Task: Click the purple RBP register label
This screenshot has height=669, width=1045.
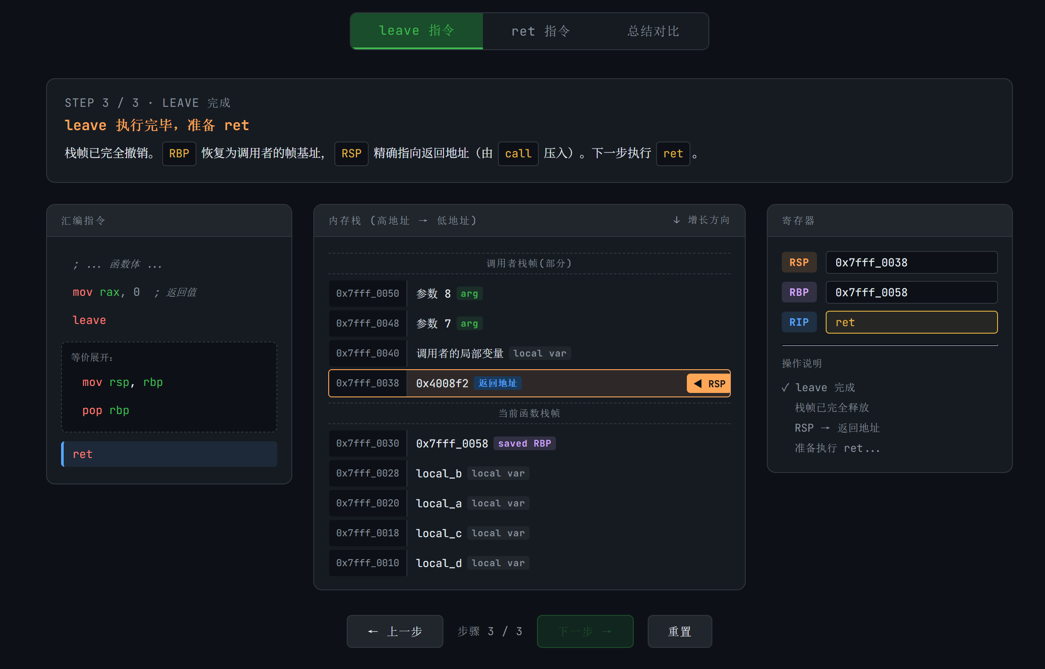Action: 798,292
